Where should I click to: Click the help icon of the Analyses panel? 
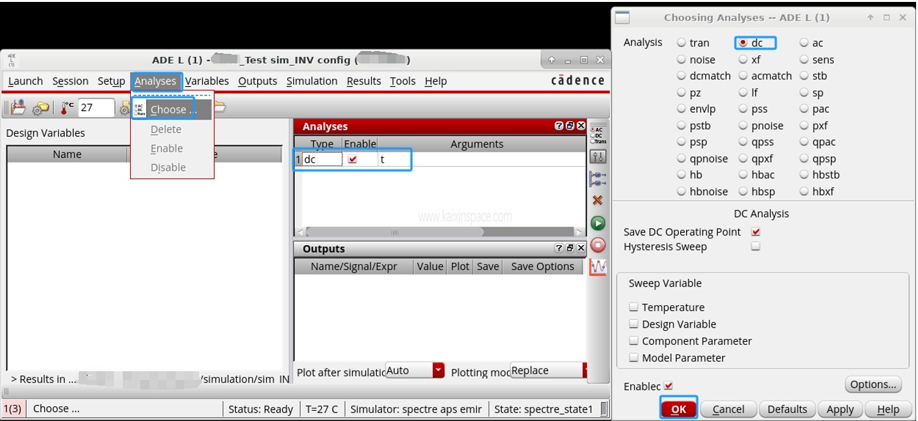point(559,126)
